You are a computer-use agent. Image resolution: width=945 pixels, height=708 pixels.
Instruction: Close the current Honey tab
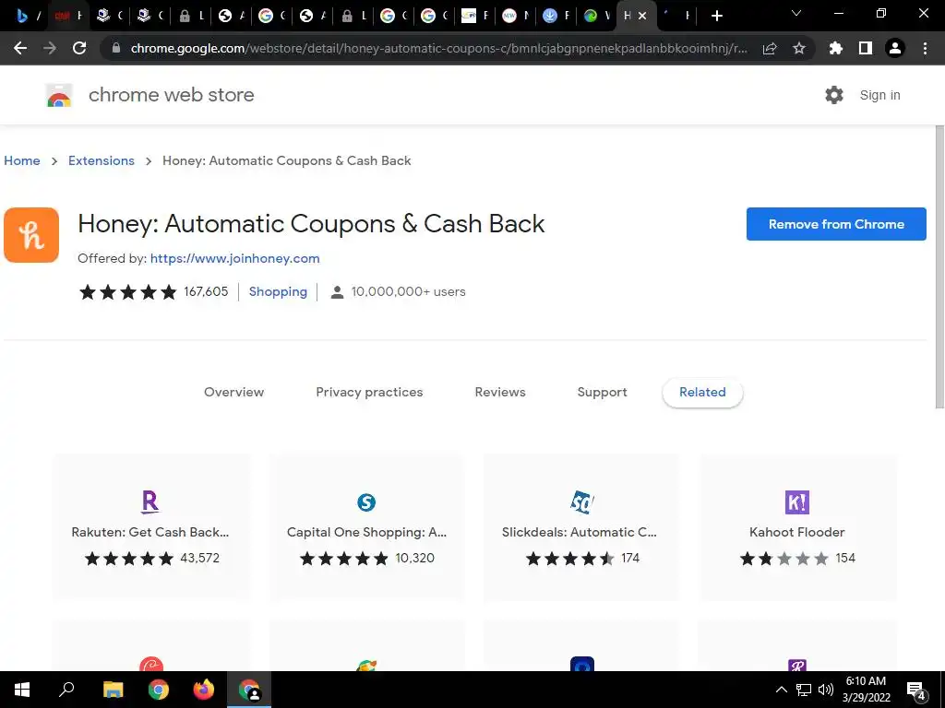[642, 17]
